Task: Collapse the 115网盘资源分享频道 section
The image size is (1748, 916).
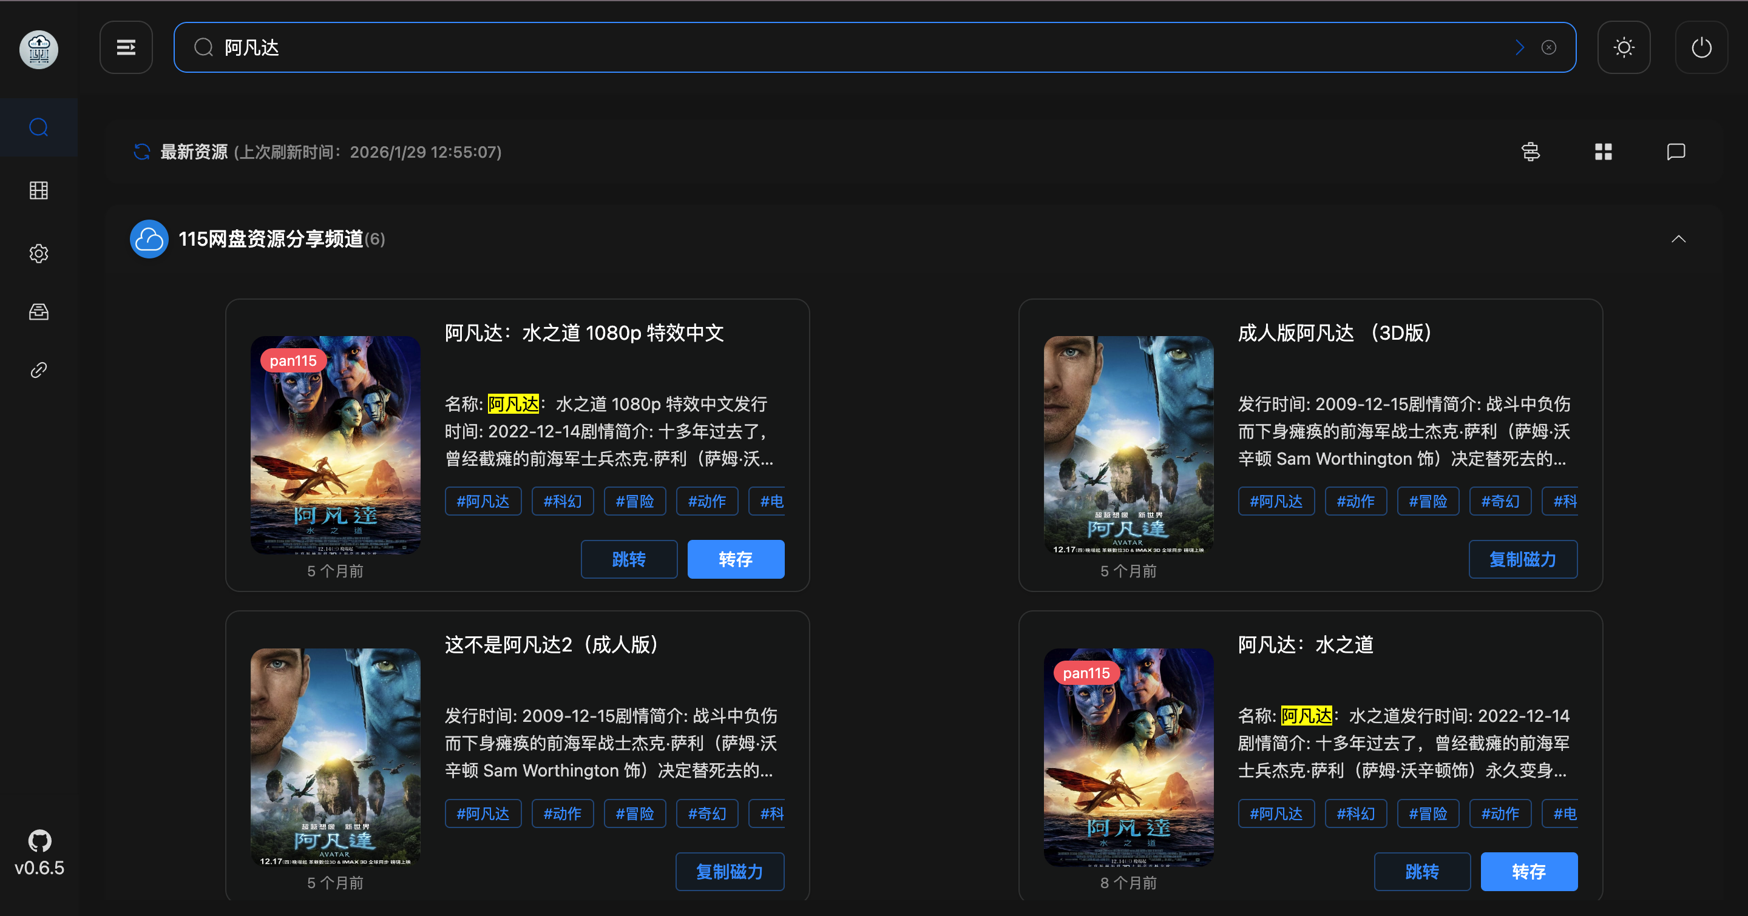Action: (1678, 238)
